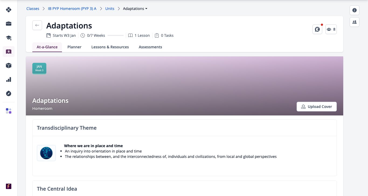This screenshot has height=196, width=368.
Task: Open the compass explore icon
Action: [x=9, y=93]
